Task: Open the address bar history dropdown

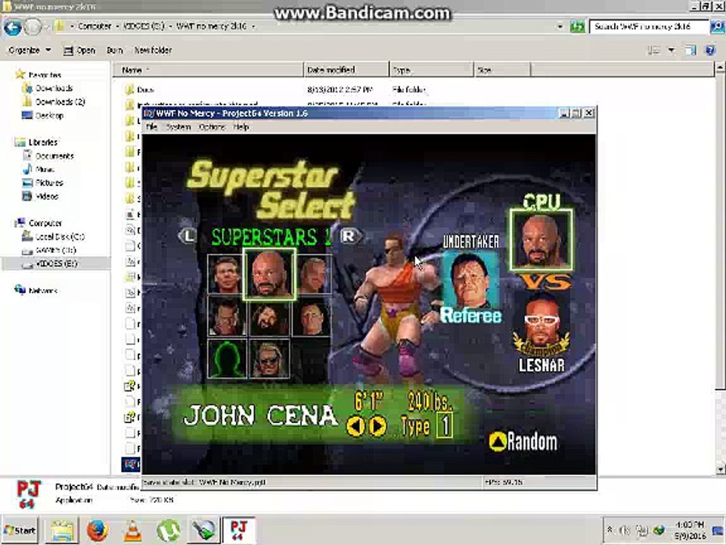Action: pos(560,27)
